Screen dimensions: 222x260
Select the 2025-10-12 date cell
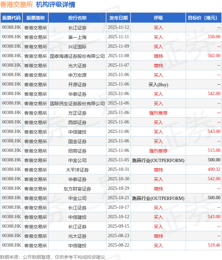click(x=119, y=216)
